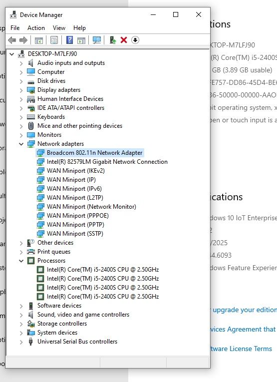
Task: Open the View menu
Action: (x=59, y=28)
